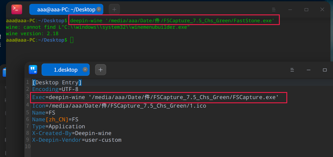Screen dimensions: 333x157
Task: Click the terminal app icon in title bar
Action: 17,9
